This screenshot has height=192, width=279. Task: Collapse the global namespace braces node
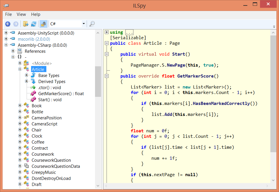tap(13, 57)
